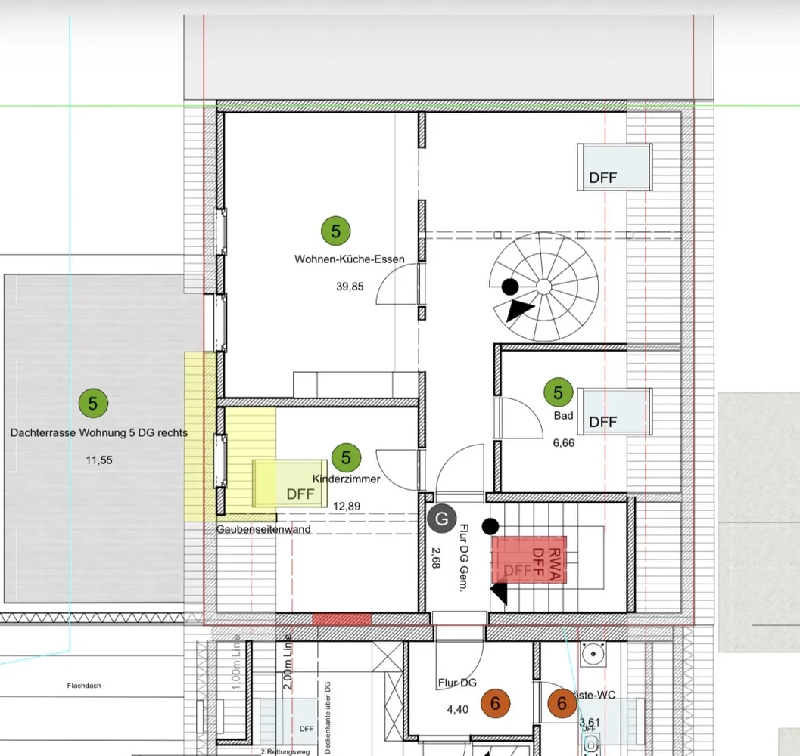Click gray G marker in Flur DG Gem.
The image size is (800, 756).
coord(442,519)
